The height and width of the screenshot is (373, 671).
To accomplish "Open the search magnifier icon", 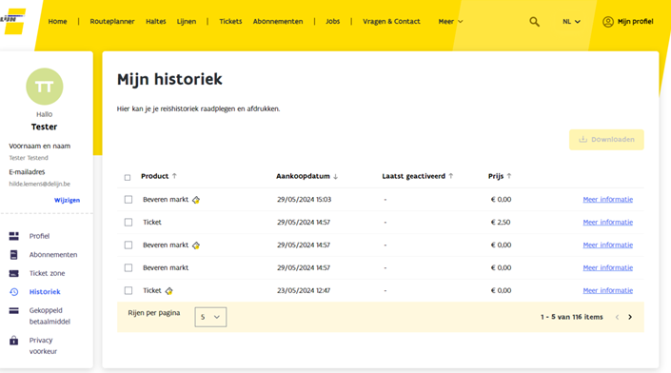I will (534, 21).
